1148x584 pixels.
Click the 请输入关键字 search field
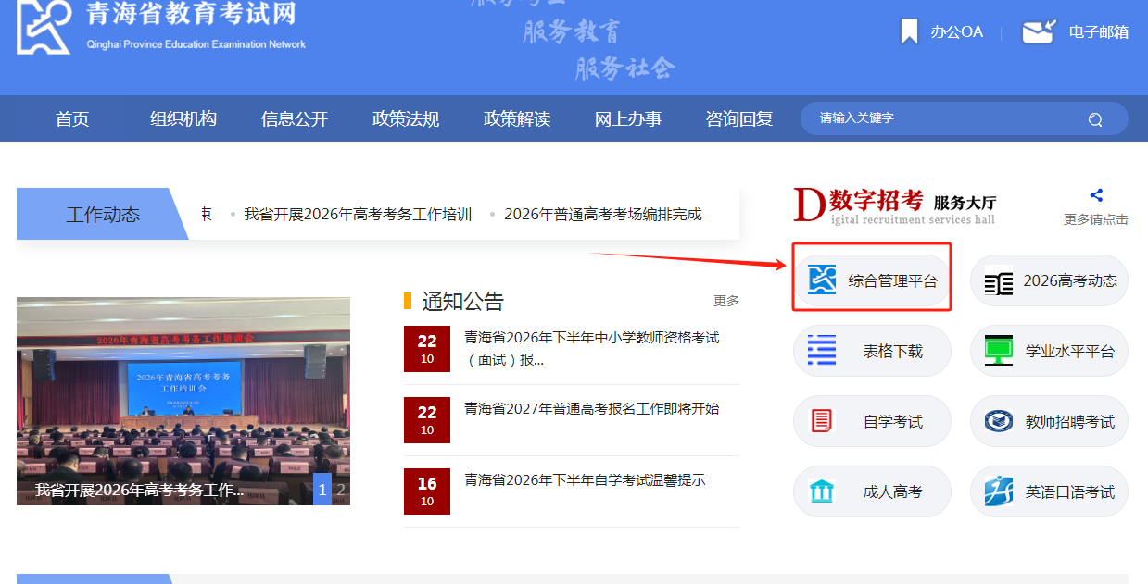point(965,118)
